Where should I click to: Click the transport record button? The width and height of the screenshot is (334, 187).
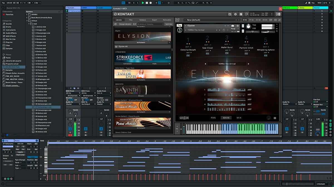[x=151, y=3]
